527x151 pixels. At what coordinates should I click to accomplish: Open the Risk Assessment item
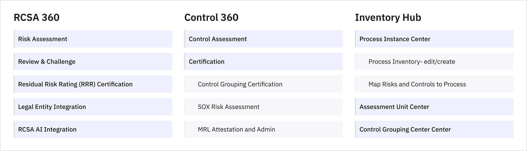point(43,39)
